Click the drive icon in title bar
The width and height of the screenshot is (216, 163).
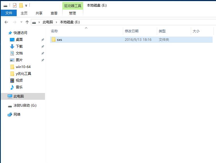(5, 6)
